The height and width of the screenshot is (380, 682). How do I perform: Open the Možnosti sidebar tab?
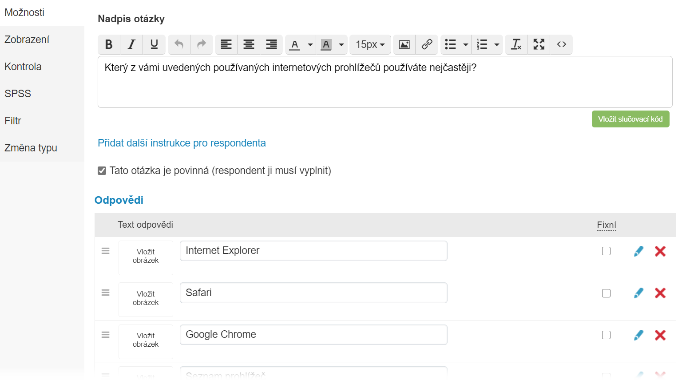coord(42,12)
